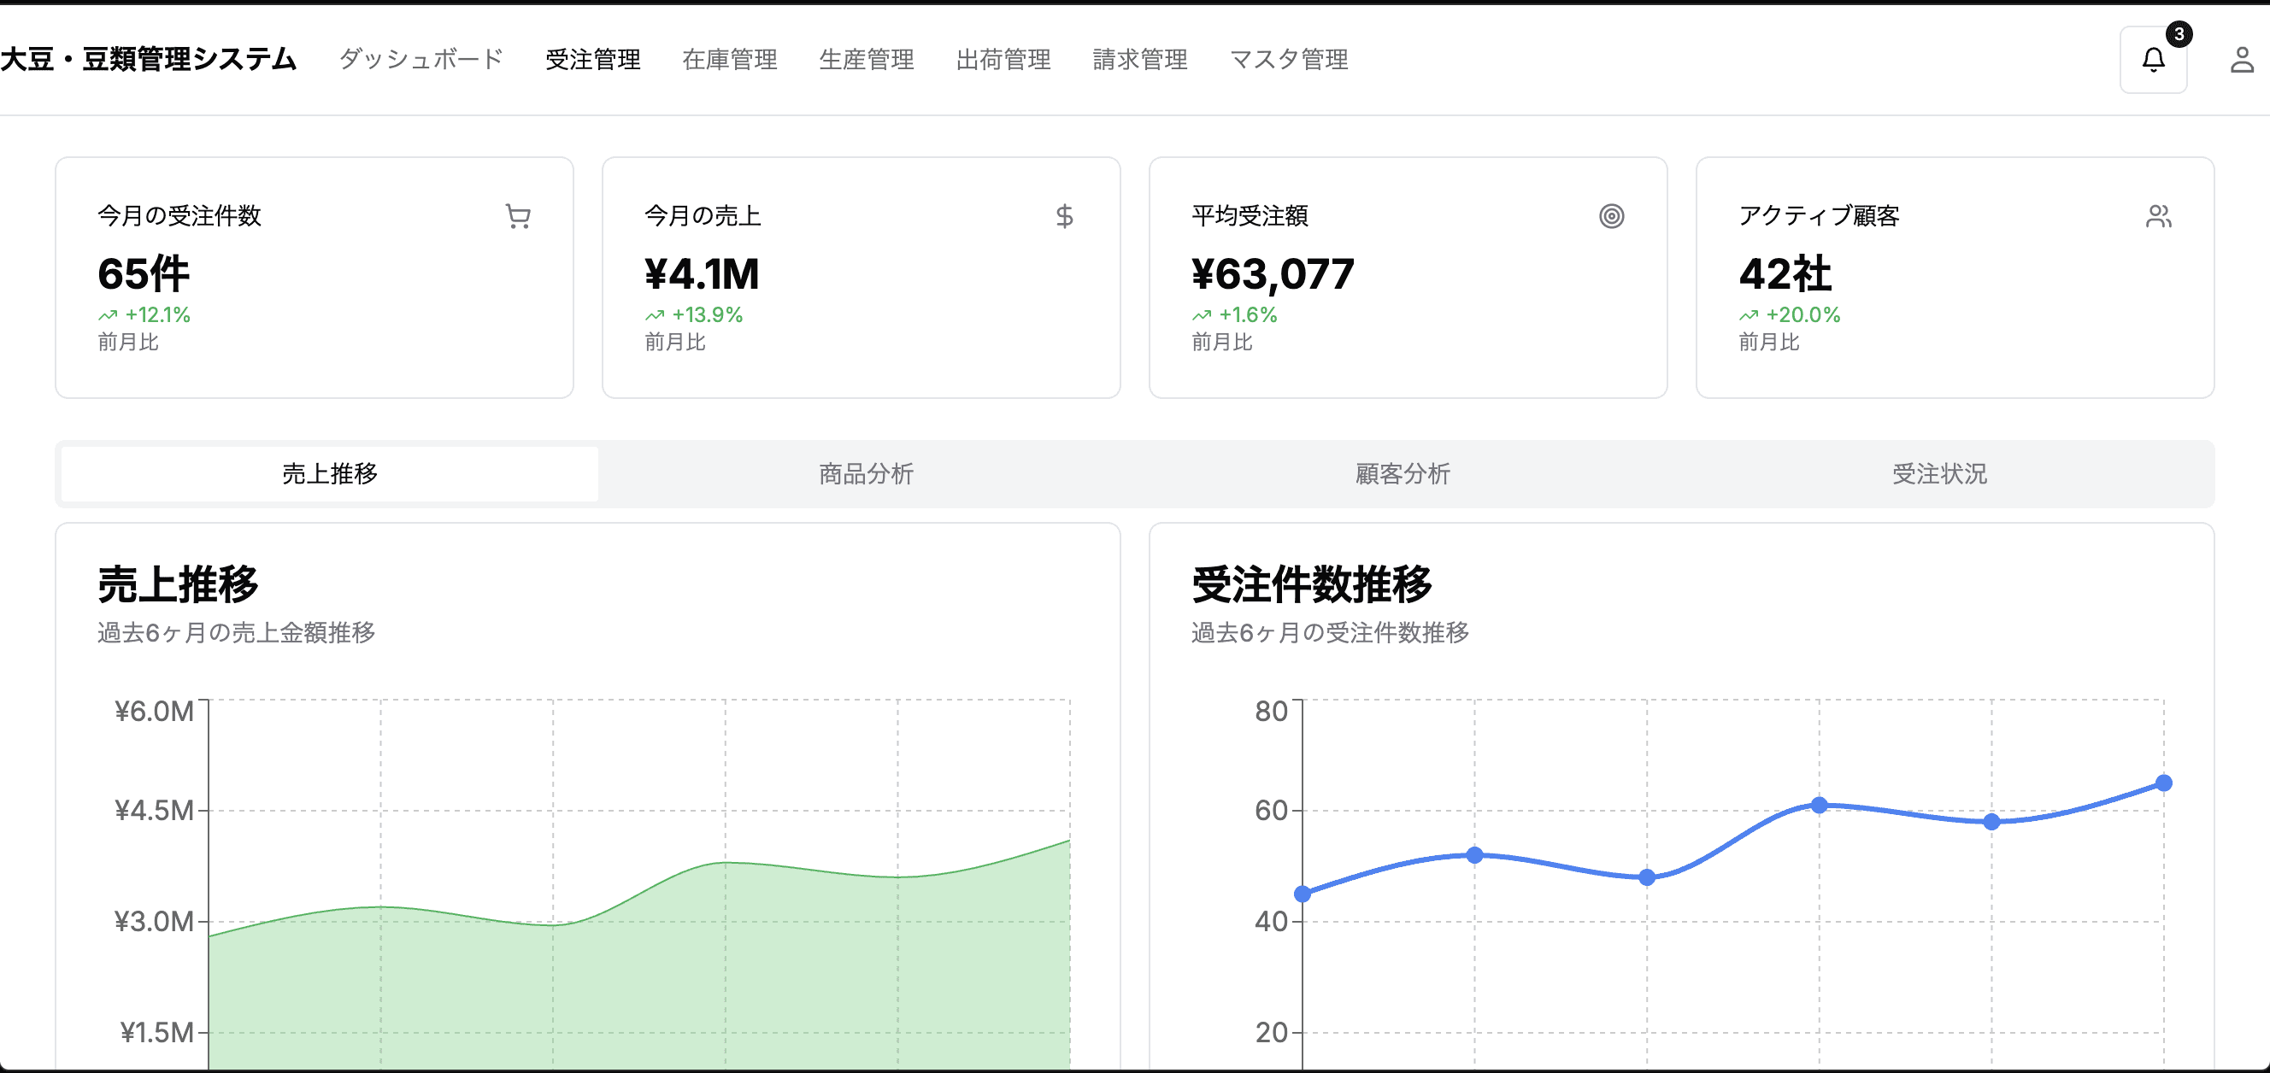Switch to the 顧客分析 tab
Viewport: 2270px width, 1073px height.
click(x=1403, y=474)
